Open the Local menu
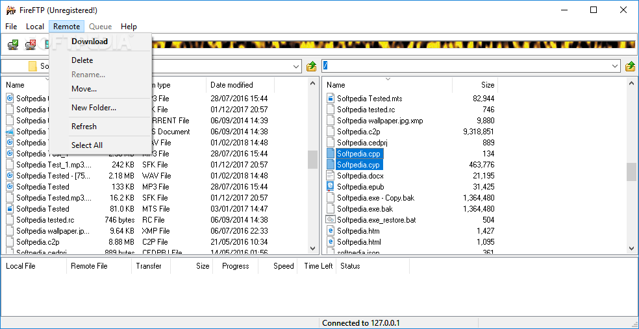 (x=35, y=27)
